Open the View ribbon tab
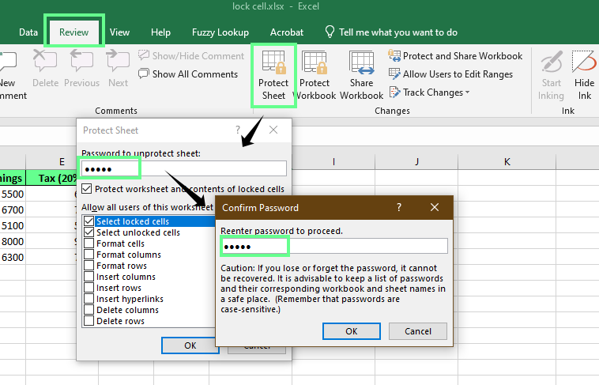 pos(120,32)
